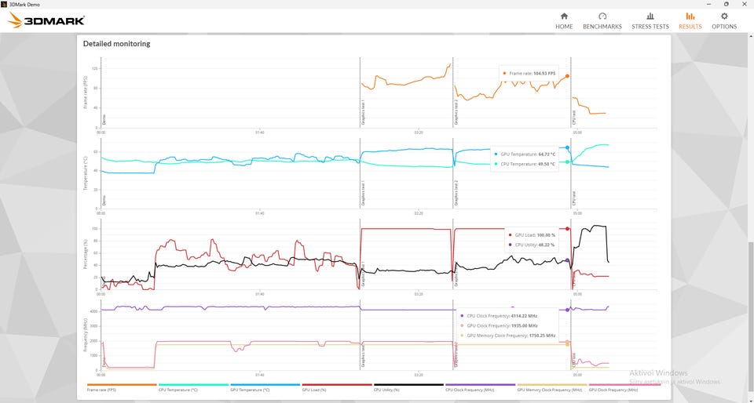
Task: Click scrollbar up arrow
Action: [x=751, y=36]
